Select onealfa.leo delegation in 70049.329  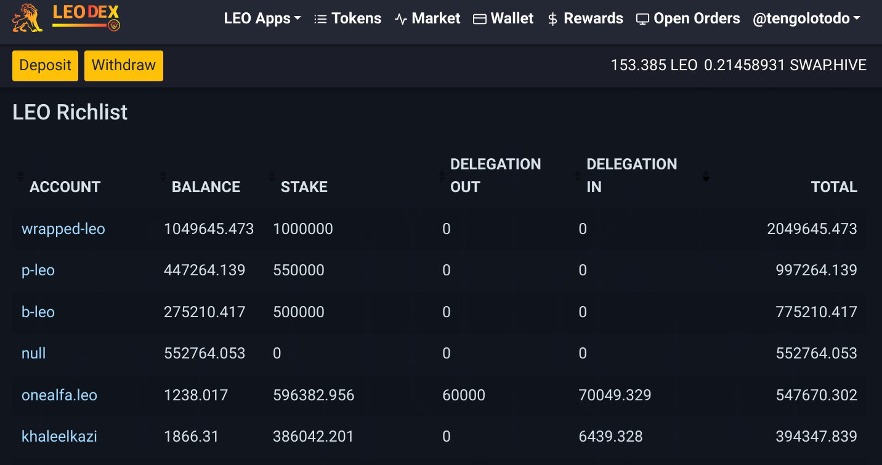(x=615, y=395)
